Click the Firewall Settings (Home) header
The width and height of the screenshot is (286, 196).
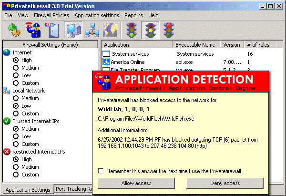(x=50, y=45)
